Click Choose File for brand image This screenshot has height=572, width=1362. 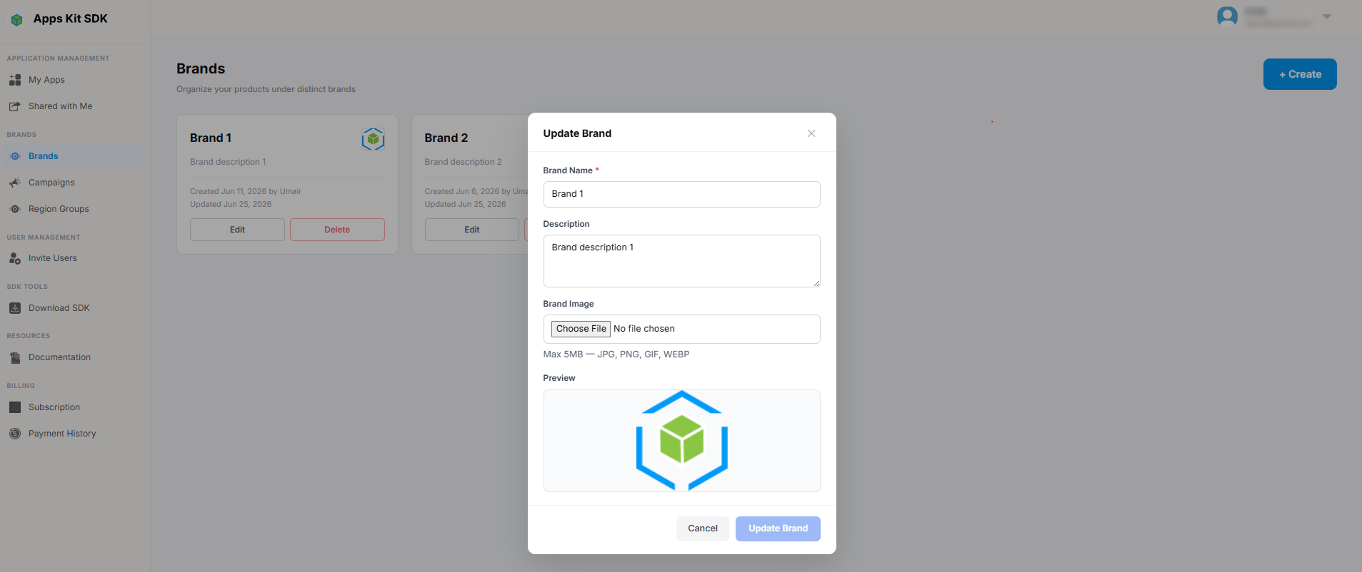[581, 329]
